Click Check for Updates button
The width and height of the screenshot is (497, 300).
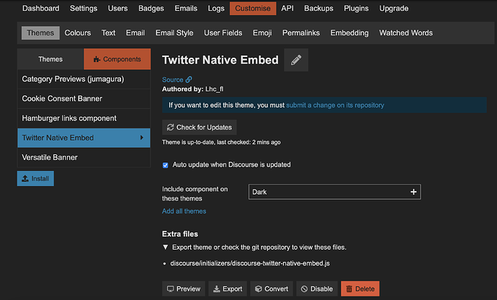[x=200, y=128]
